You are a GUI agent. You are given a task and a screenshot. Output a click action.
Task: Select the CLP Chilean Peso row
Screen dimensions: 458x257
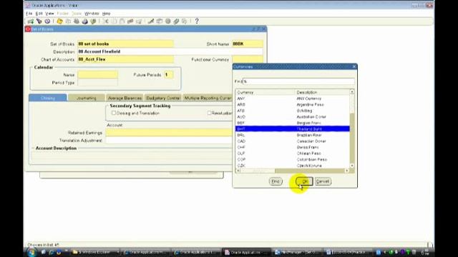293,153
